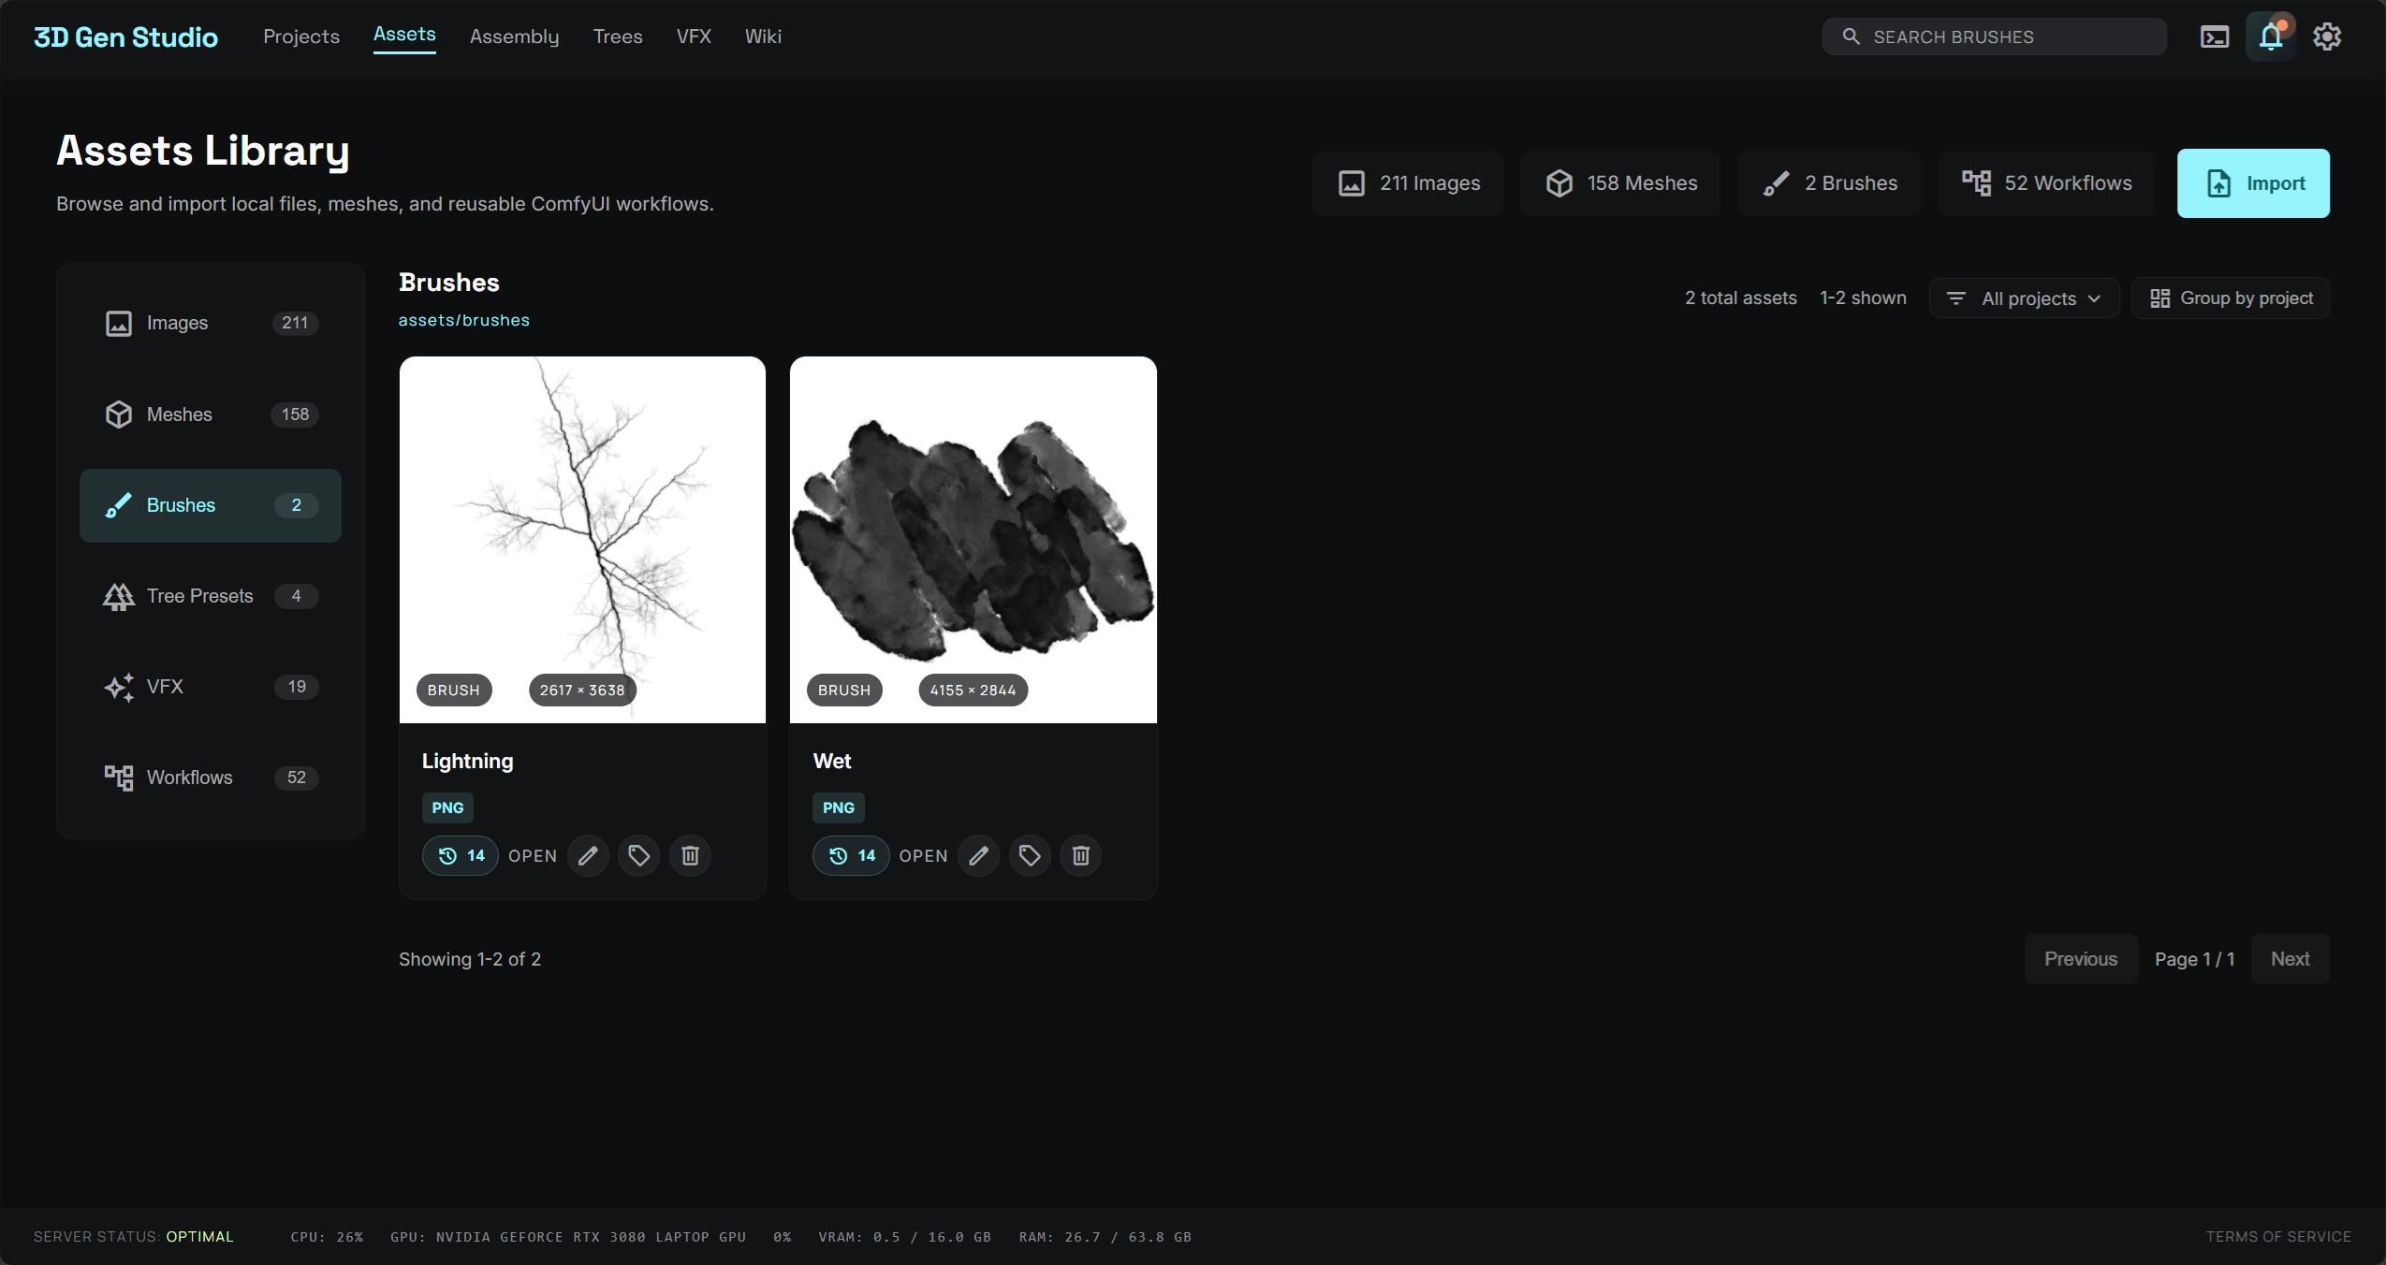Click the Wet brush title
Viewport: 2386px width, 1265px height.
(832, 761)
